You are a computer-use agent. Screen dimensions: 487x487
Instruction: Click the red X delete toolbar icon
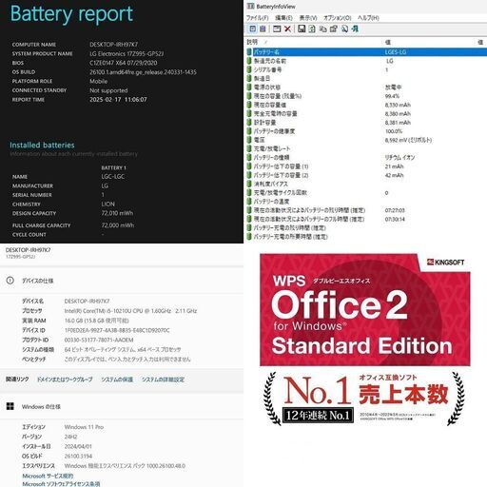point(287,29)
